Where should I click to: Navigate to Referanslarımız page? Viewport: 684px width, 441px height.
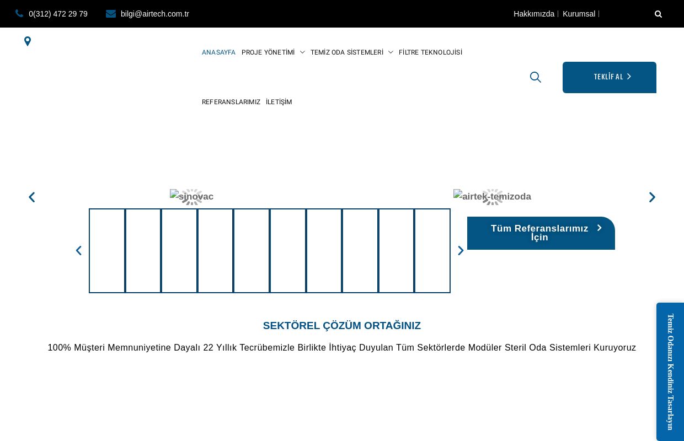(x=231, y=102)
